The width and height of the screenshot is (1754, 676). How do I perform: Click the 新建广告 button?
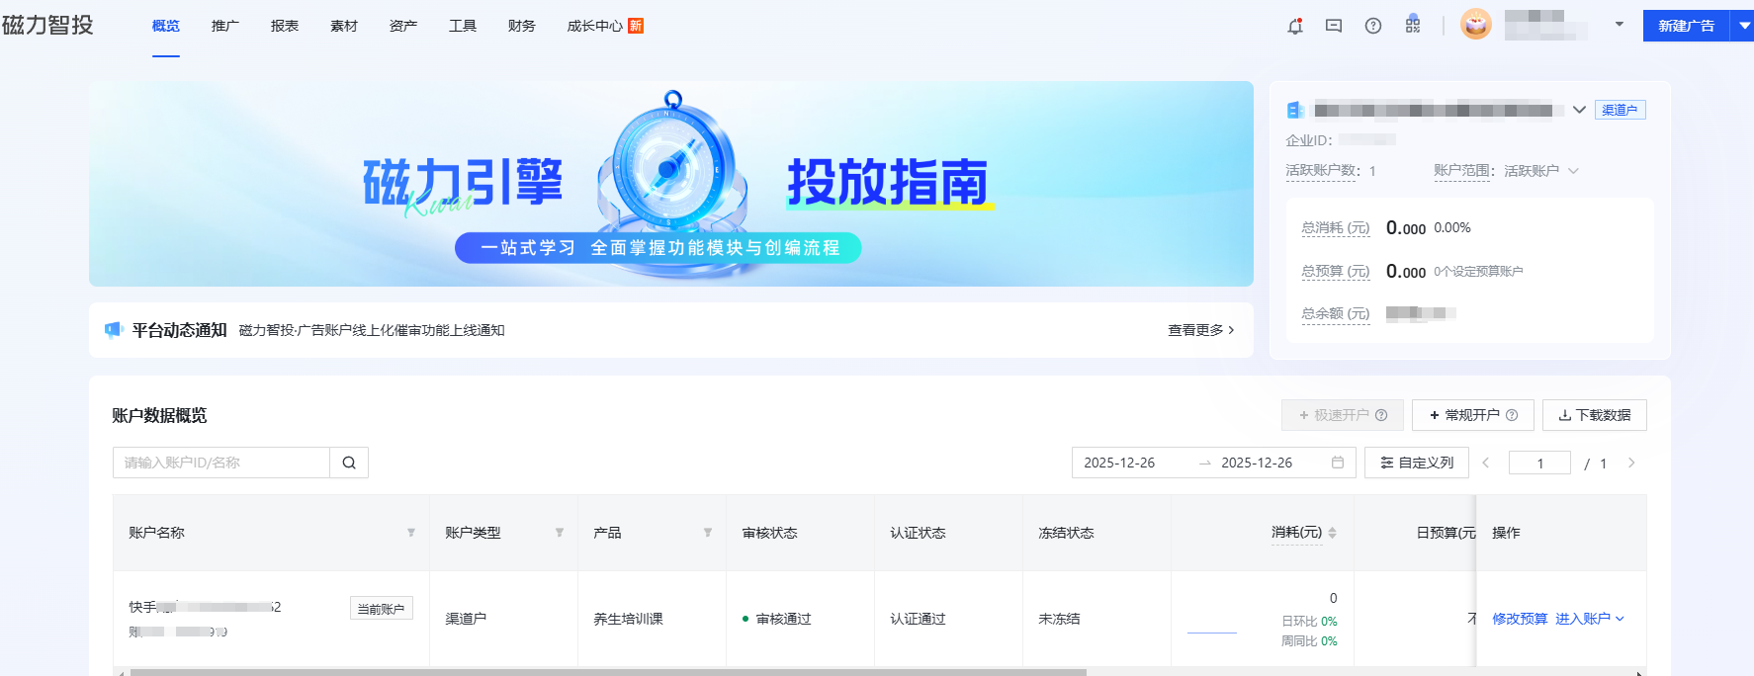pos(1686,26)
